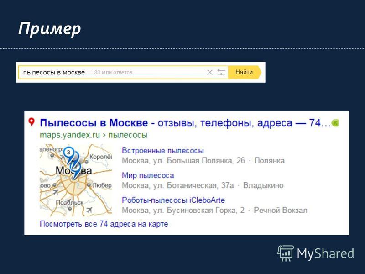The height and width of the screenshot is (274, 365).
Task: Click the 'Речной Вокзал' metro station text
Action: click(280, 210)
